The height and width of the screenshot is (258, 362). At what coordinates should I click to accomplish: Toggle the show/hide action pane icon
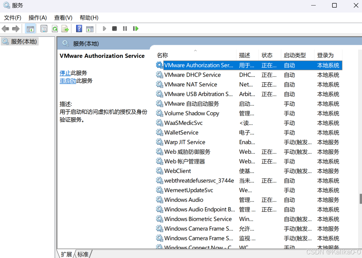click(90, 29)
